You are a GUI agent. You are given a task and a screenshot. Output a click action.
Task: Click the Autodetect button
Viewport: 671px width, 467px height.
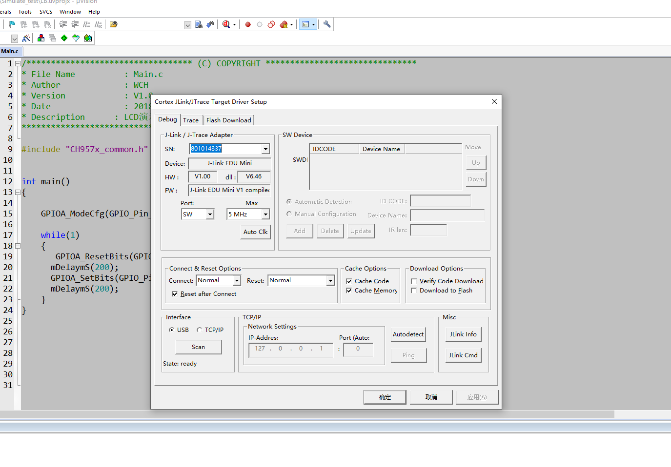(x=408, y=334)
